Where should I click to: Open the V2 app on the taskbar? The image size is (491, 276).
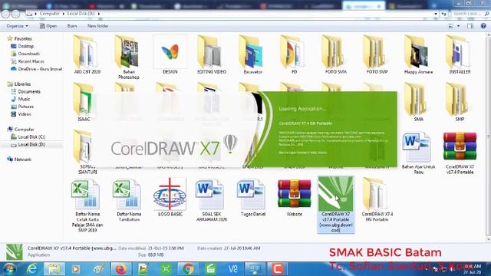pyautogui.click(x=232, y=269)
